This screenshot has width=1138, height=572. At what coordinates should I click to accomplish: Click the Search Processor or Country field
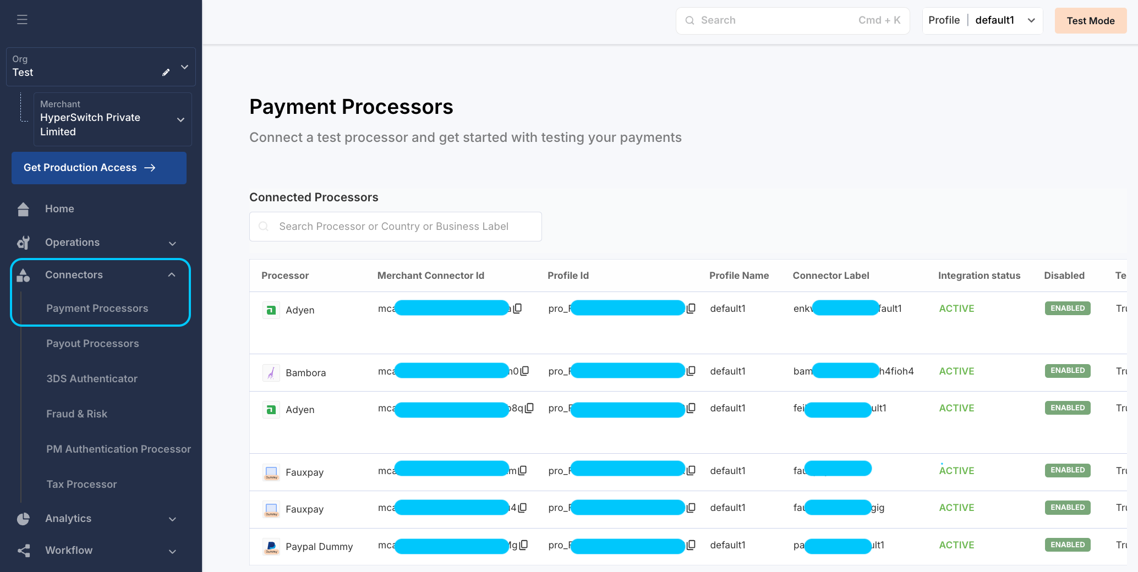[395, 227]
